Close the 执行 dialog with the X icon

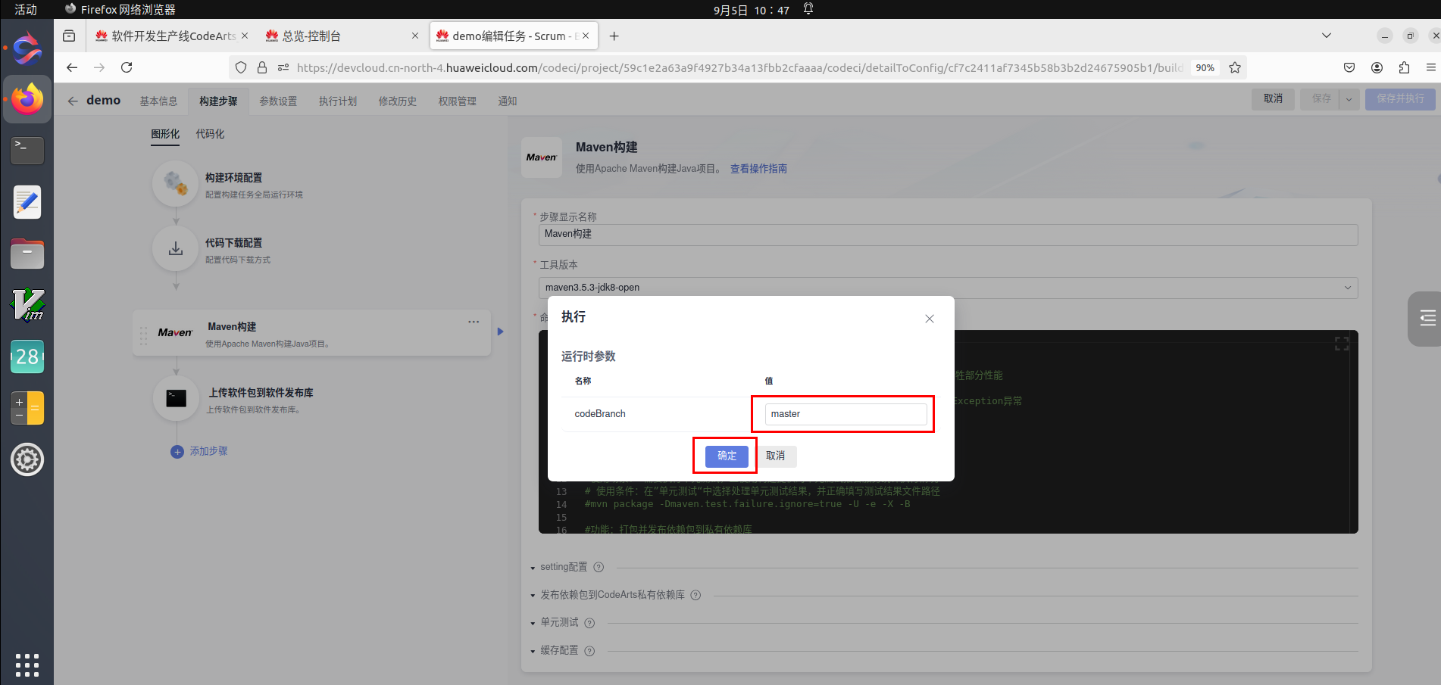930,319
